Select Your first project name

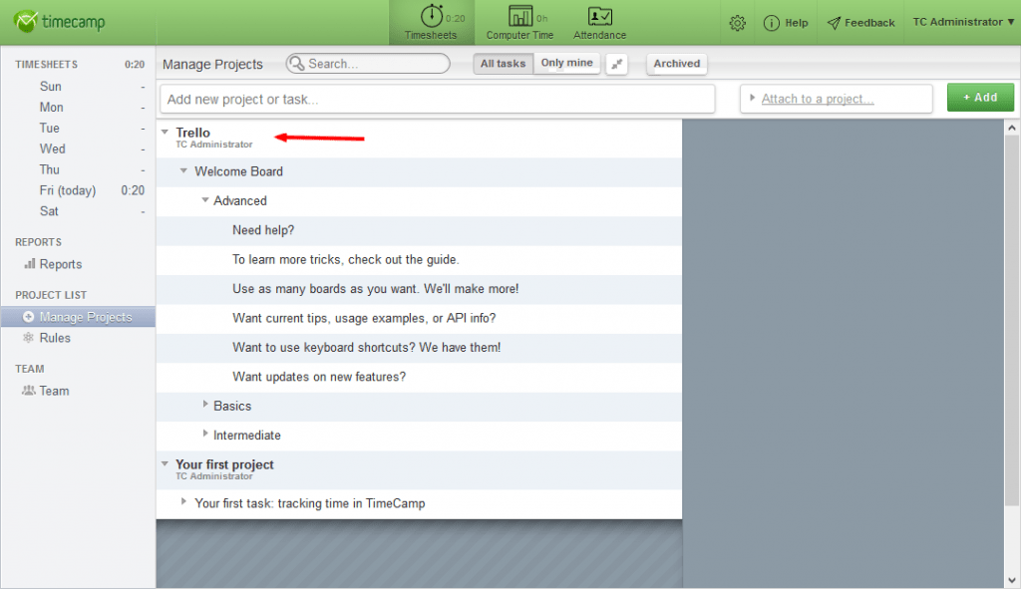point(224,464)
